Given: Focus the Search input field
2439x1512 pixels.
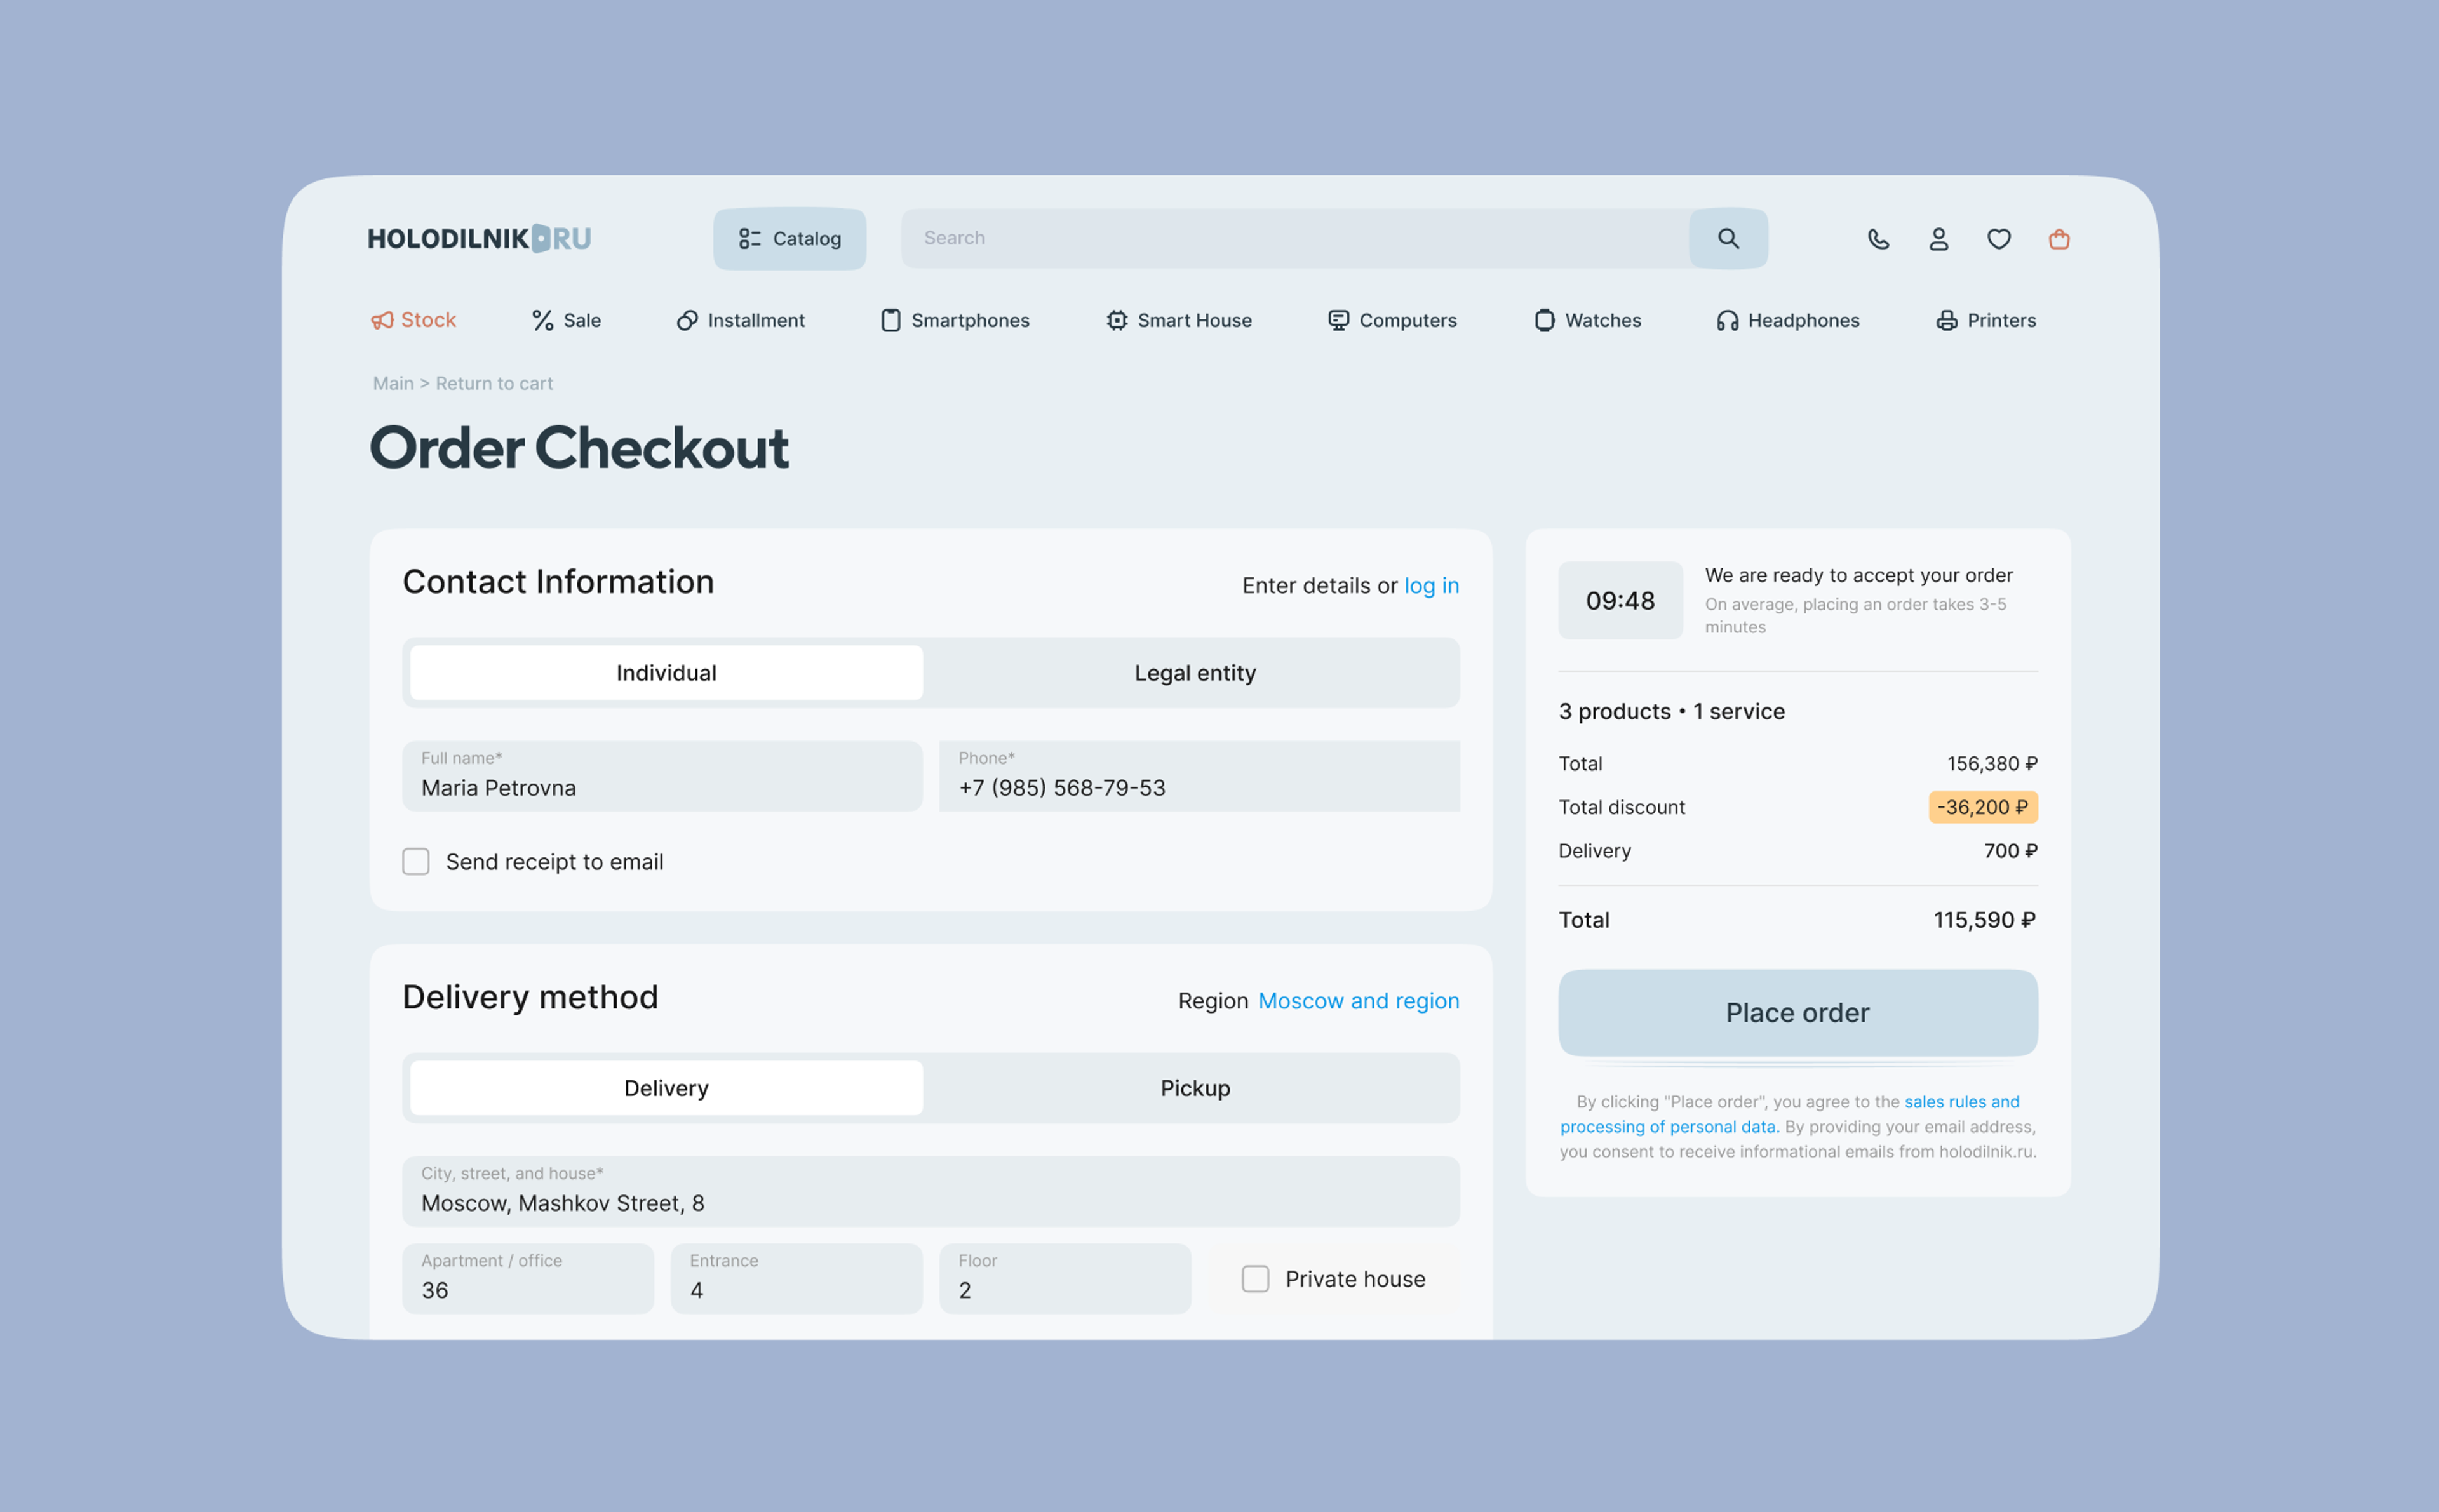Looking at the screenshot, I should pyautogui.click(x=1295, y=238).
